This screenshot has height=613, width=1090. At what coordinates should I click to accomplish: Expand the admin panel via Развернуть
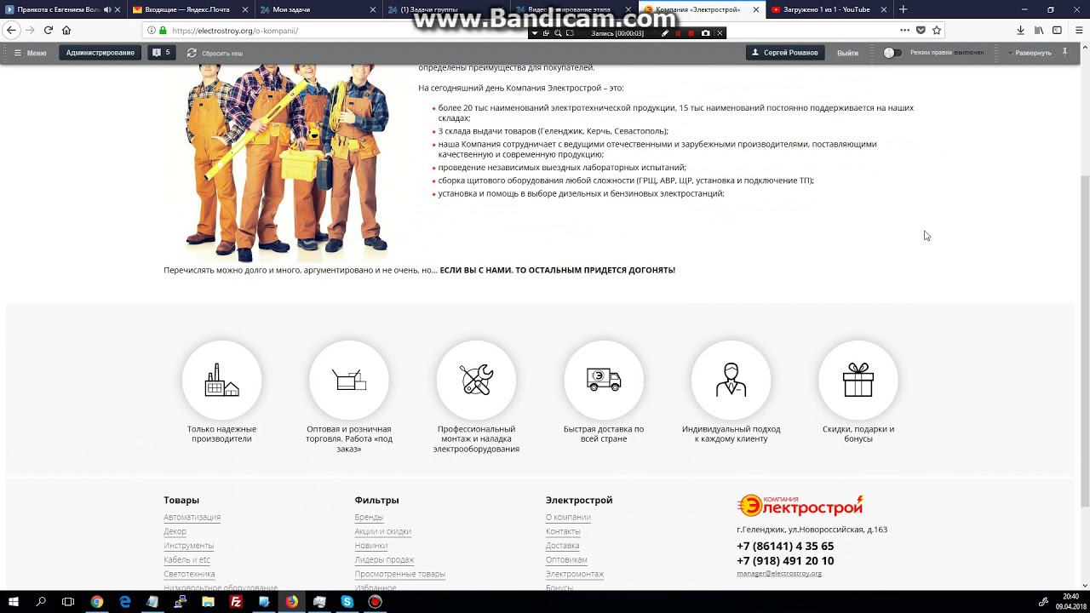click(x=1030, y=53)
